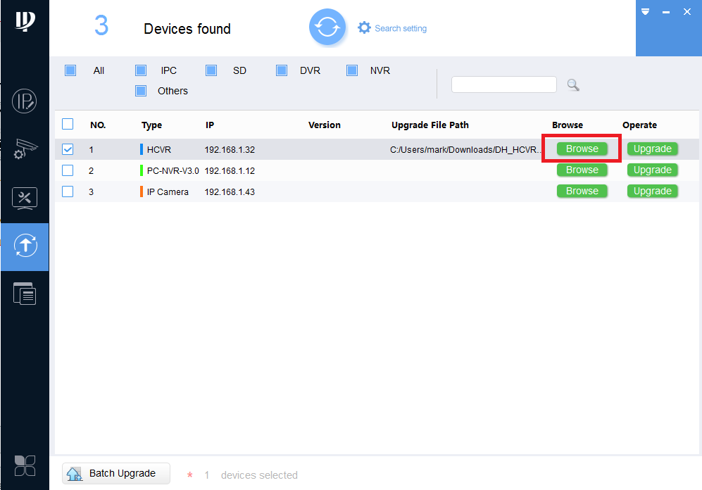Open the title bar dropdown menu arrow

click(x=645, y=12)
